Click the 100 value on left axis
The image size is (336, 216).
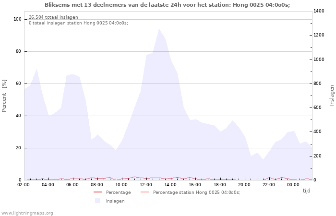[x=18, y=19]
